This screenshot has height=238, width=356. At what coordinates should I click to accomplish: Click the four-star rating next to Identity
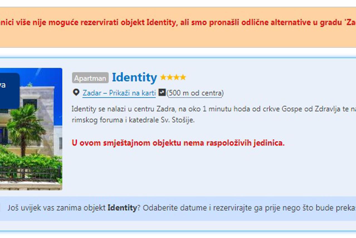click(x=173, y=78)
